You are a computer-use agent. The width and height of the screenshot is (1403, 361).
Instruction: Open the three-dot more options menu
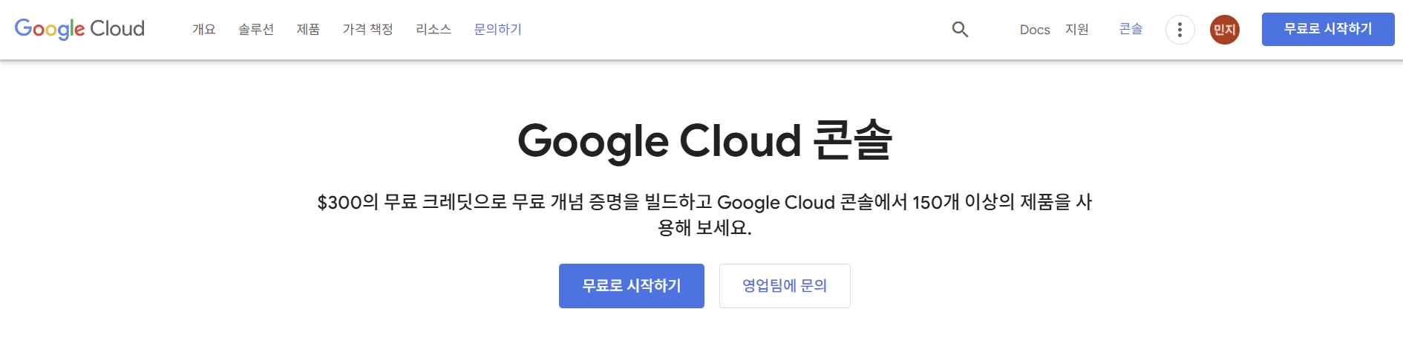(x=1180, y=30)
